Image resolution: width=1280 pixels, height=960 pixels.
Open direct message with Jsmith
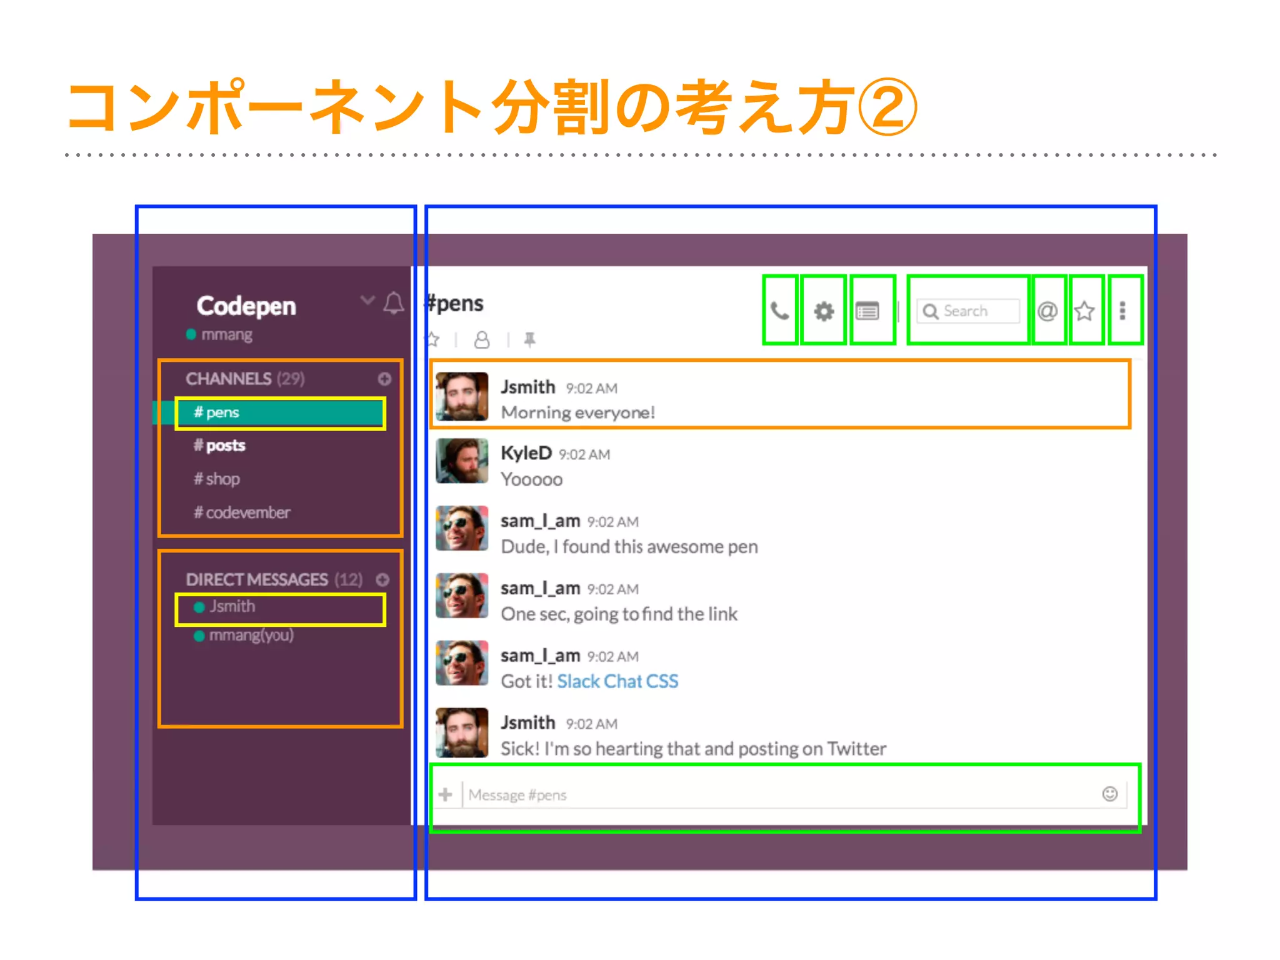point(232,606)
